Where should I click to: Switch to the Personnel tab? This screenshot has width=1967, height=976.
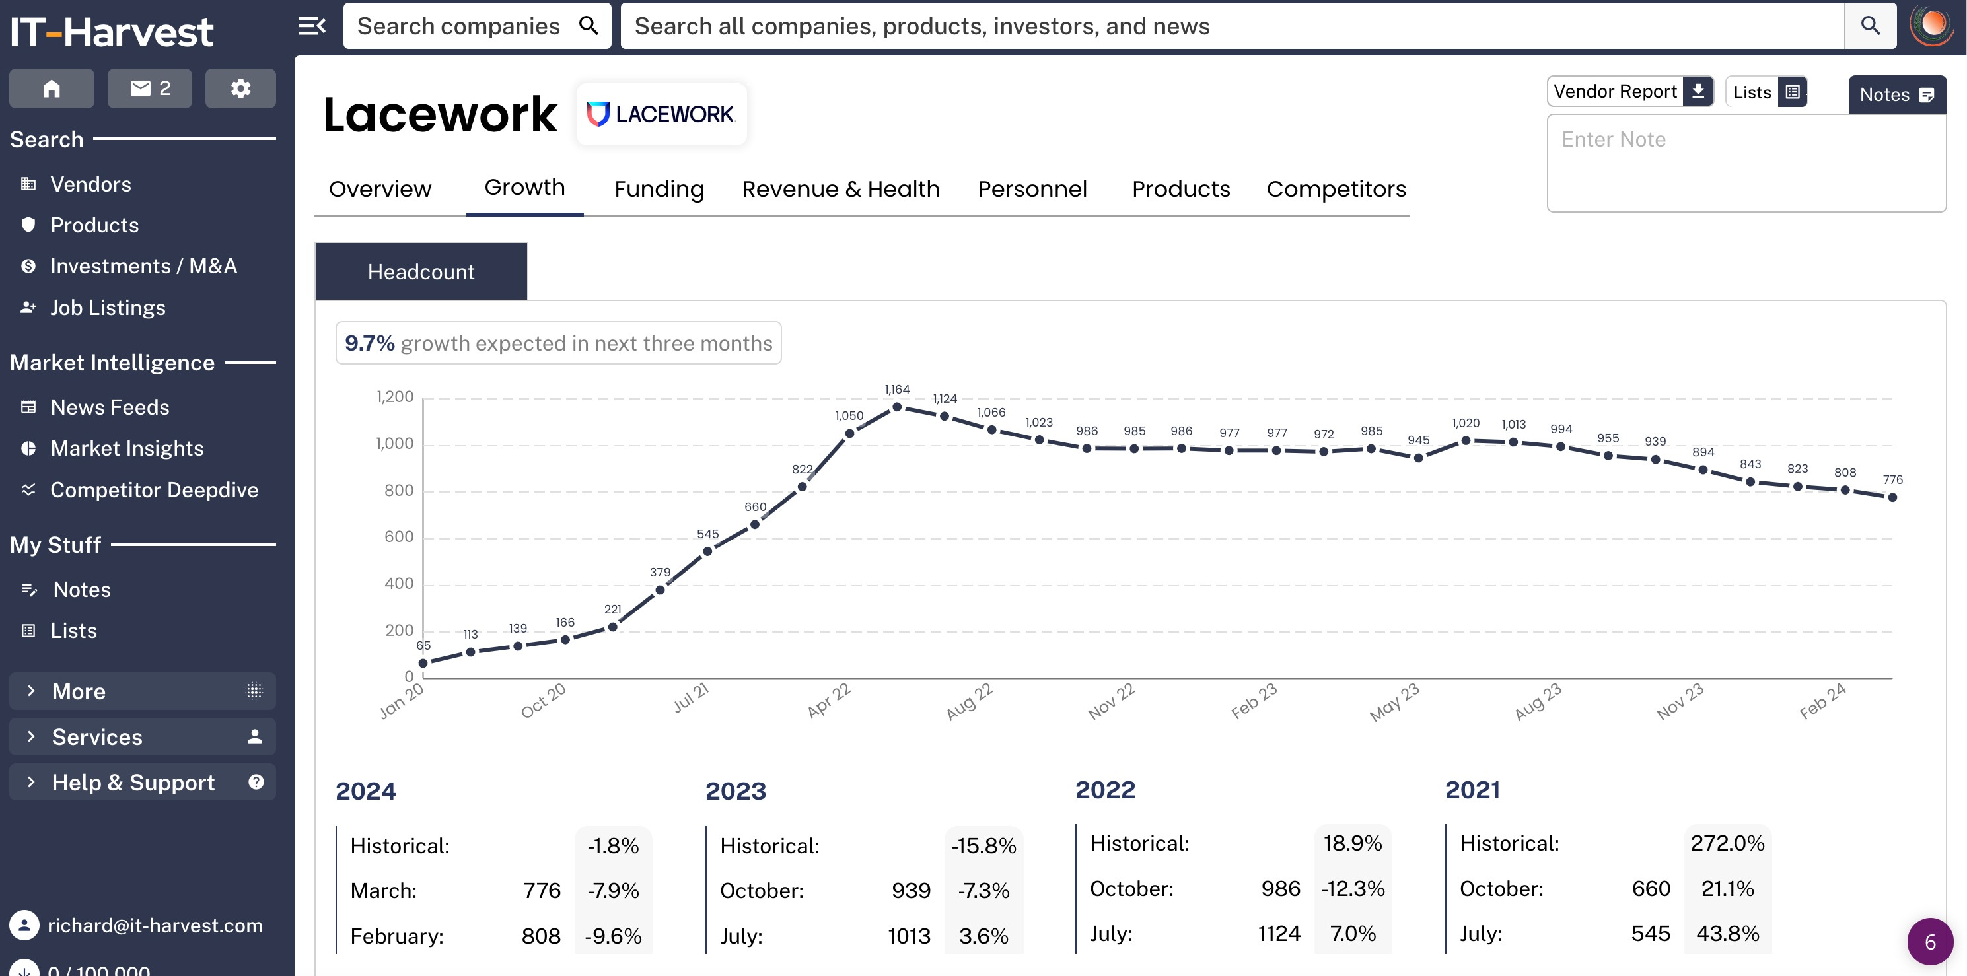tap(1032, 189)
